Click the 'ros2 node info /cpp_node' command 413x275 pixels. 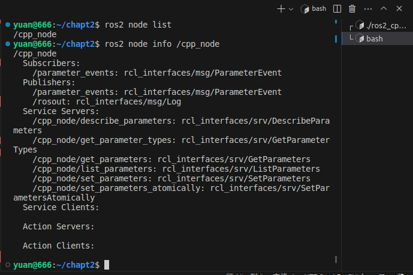click(162, 44)
